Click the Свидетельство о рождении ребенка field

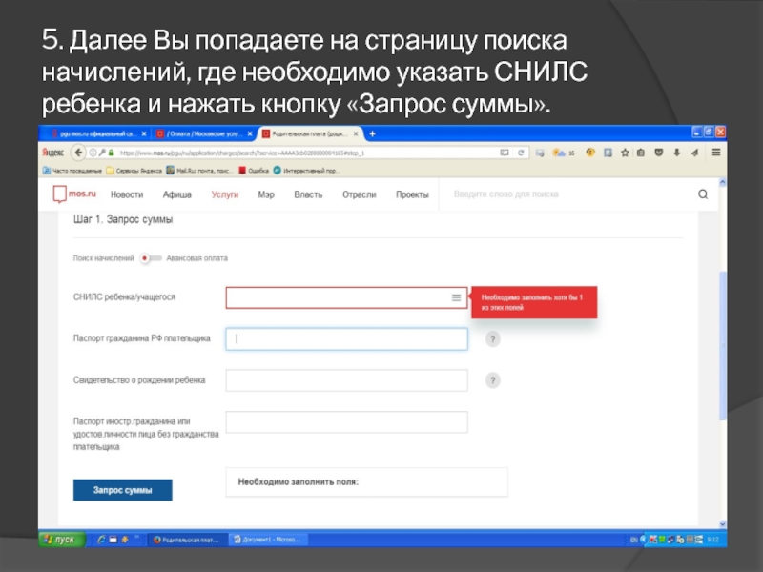pos(346,380)
